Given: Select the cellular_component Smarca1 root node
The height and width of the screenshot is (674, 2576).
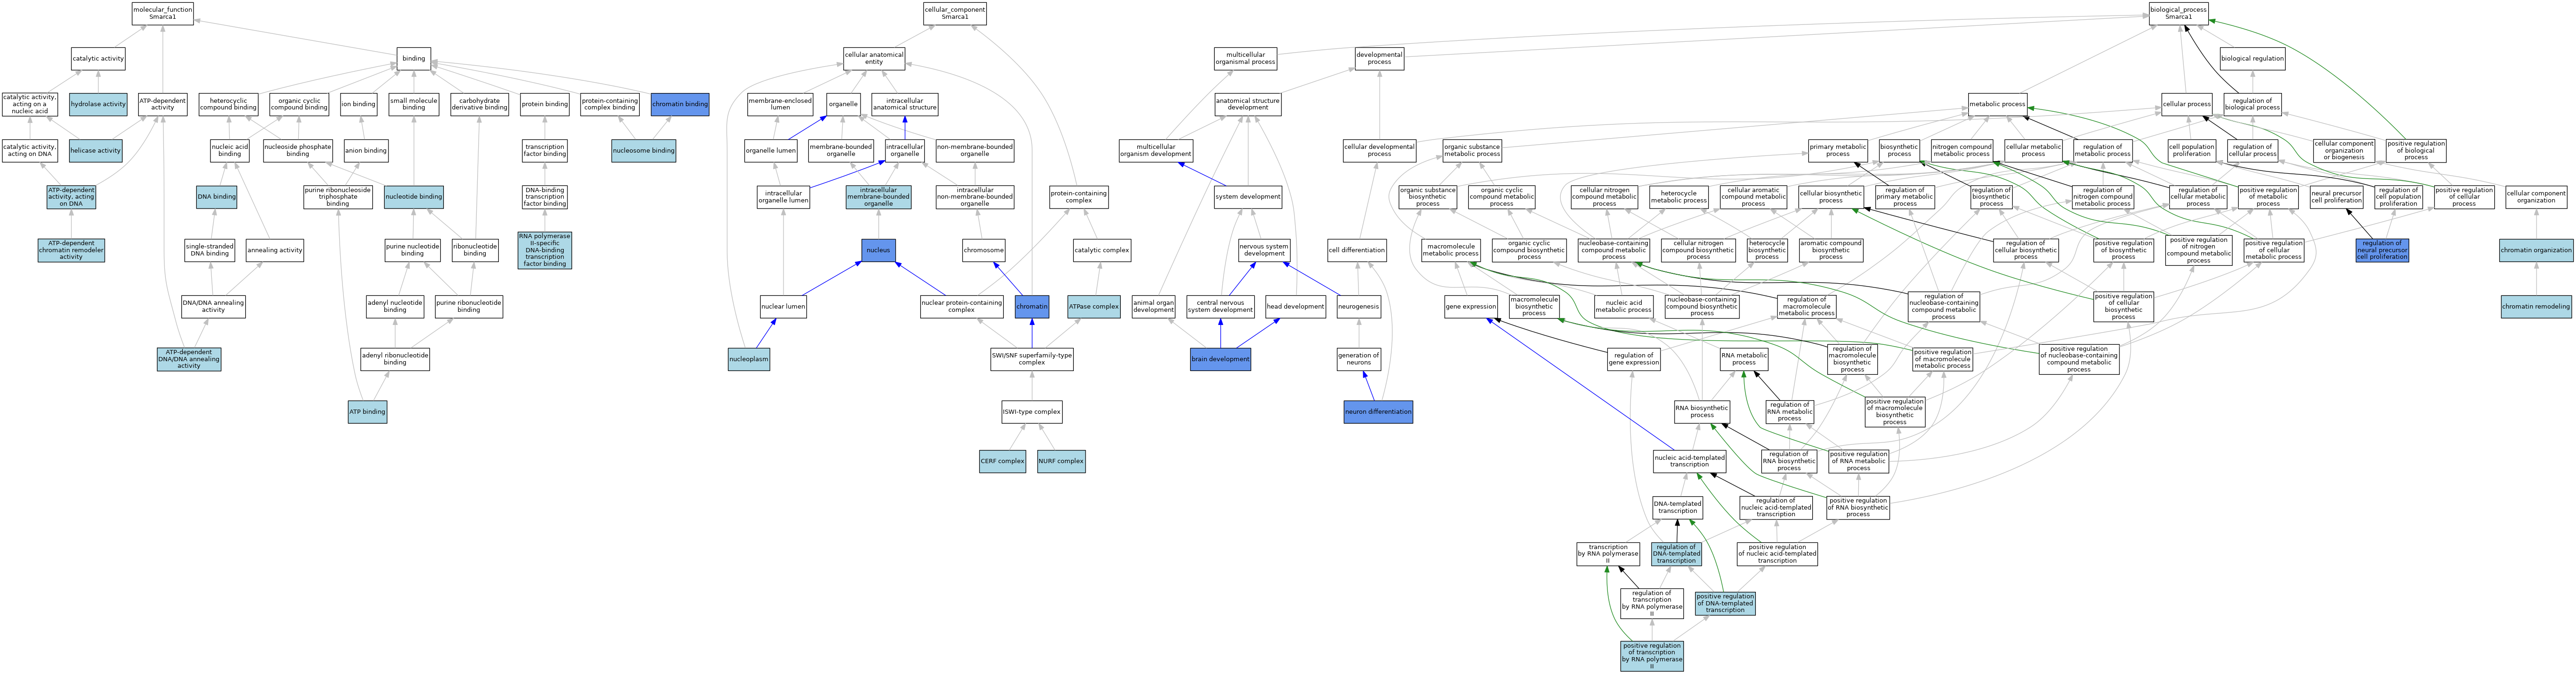Looking at the screenshot, I should 955,13.
